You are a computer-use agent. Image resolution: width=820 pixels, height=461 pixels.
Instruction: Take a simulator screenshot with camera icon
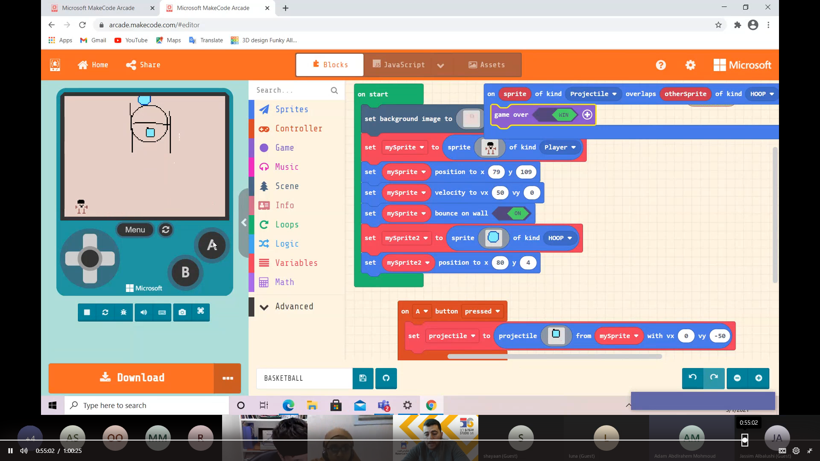coord(182,312)
